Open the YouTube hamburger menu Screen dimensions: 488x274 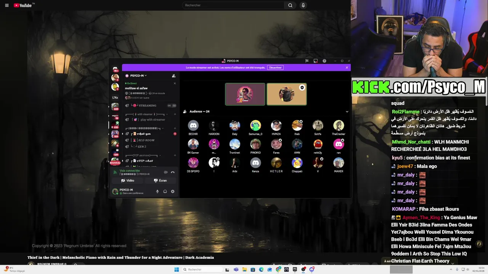pos(6,5)
